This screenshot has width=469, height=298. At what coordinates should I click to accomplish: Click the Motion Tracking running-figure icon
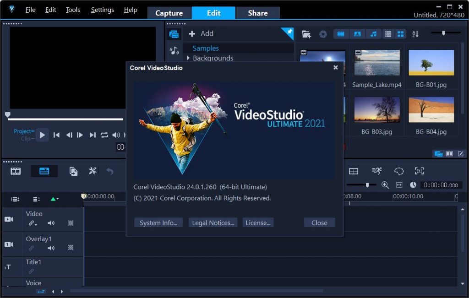click(377, 171)
